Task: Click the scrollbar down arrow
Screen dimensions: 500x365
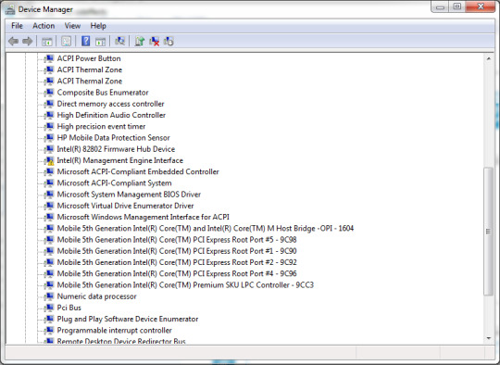Action: click(489, 338)
